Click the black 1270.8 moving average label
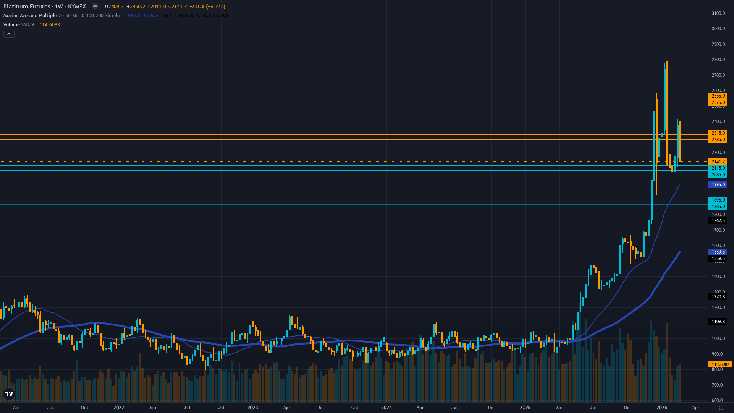This screenshot has width=734, height=413. tap(718, 297)
